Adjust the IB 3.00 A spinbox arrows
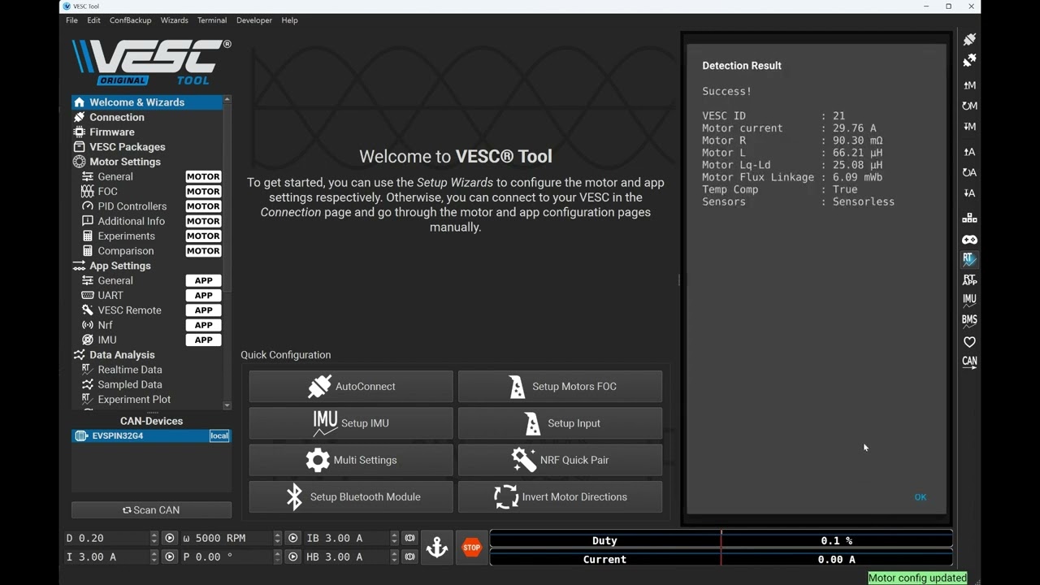The width and height of the screenshot is (1040, 585). click(395, 538)
